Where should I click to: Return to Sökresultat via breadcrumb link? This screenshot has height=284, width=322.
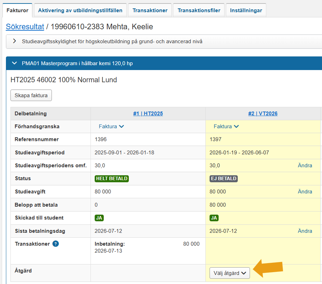[25, 27]
